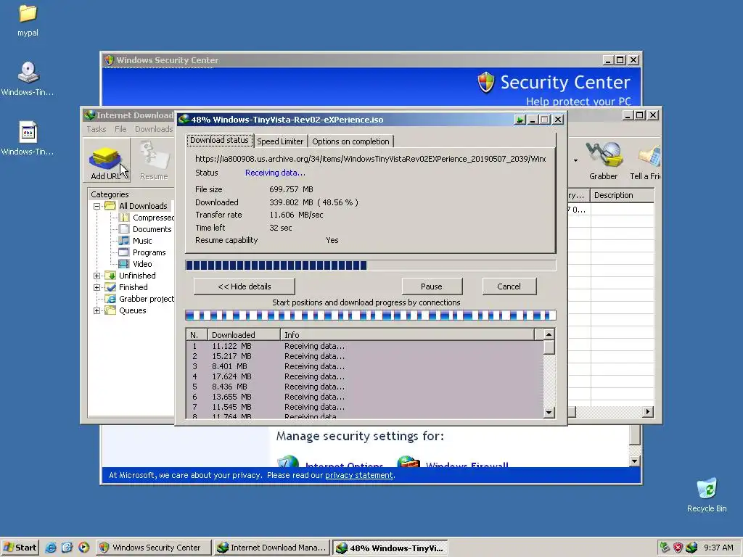The image size is (743, 557).
Task: Open the privacy statement link
Action: coord(358,475)
